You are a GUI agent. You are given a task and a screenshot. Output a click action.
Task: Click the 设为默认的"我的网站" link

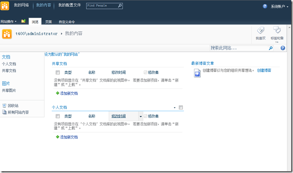(62, 54)
